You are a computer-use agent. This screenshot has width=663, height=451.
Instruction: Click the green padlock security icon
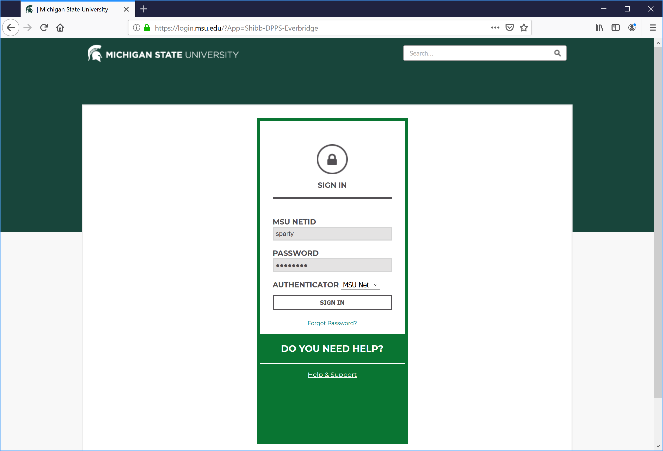coord(147,28)
